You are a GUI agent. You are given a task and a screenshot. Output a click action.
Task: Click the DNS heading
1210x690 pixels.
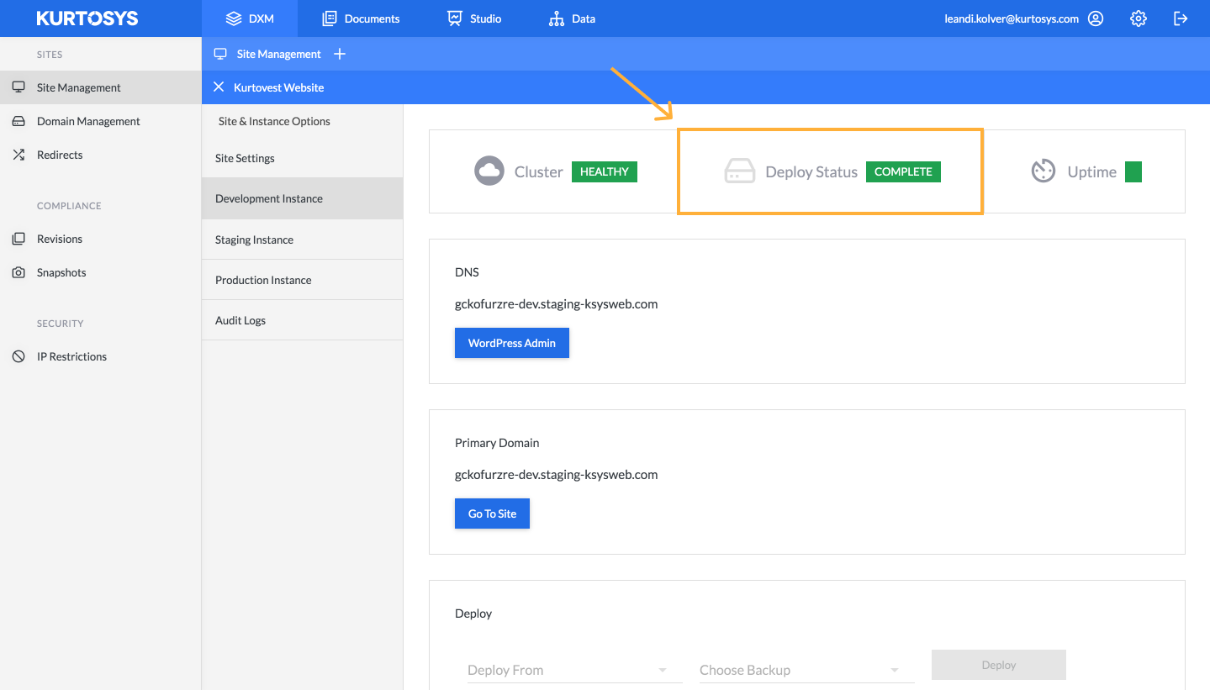click(x=467, y=272)
